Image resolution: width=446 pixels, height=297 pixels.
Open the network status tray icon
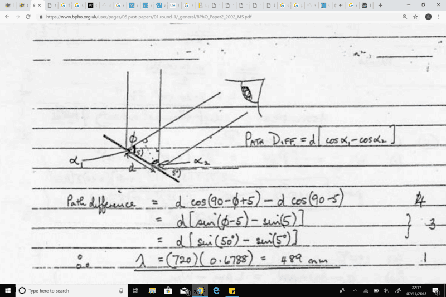[x=366, y=290]
